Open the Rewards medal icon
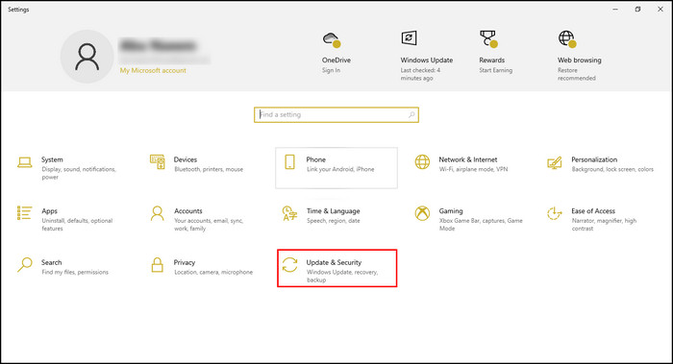 pyautogui.click(x=488, y=38)
